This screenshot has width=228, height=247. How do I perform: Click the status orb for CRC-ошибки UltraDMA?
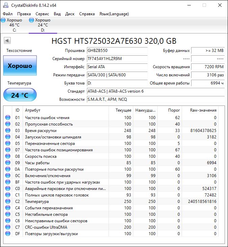(8, 227)
